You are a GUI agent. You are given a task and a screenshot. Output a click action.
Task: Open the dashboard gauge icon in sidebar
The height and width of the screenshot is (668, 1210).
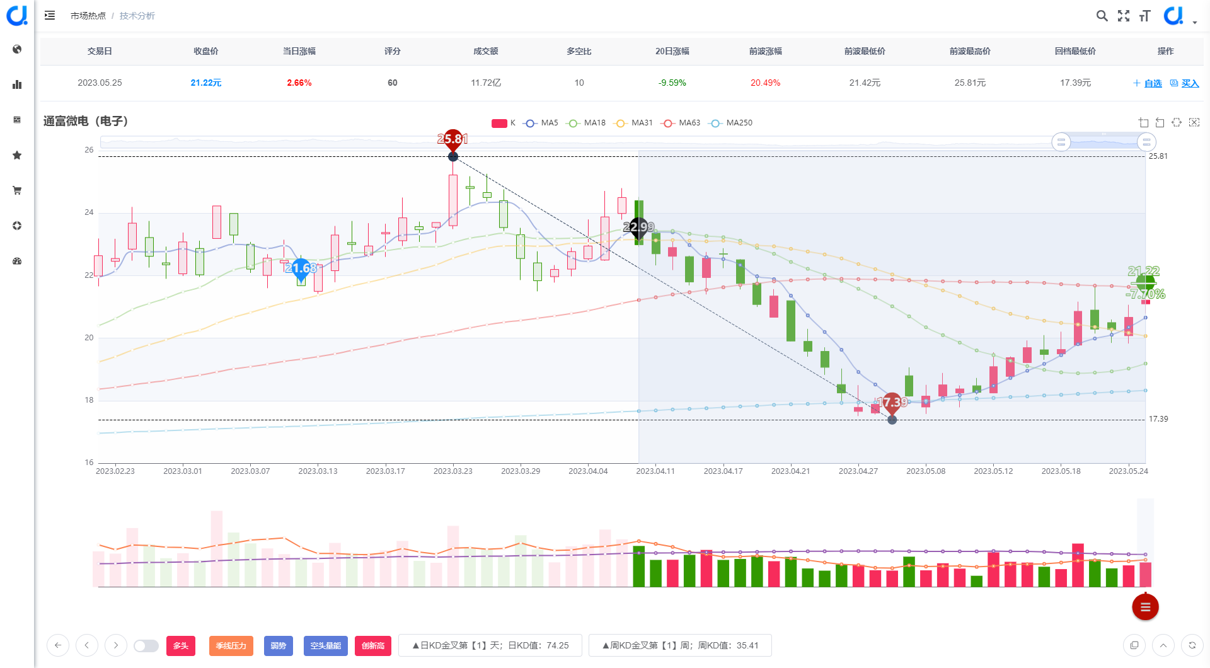pos(17,261)
